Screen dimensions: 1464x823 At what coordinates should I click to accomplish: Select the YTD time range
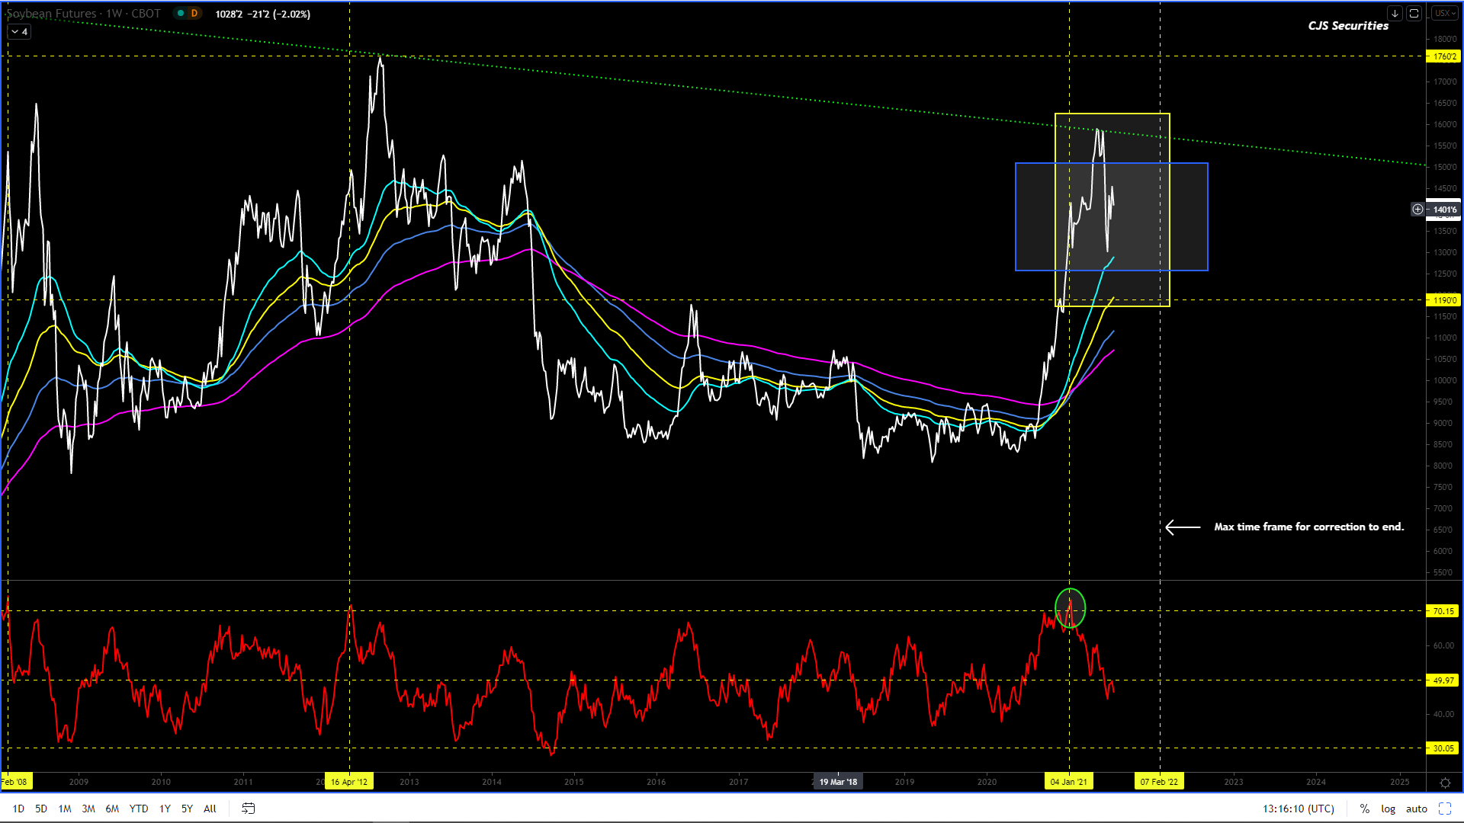139,809
